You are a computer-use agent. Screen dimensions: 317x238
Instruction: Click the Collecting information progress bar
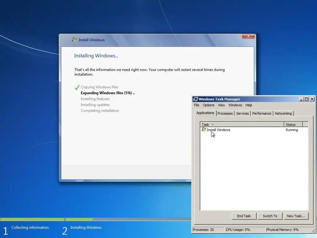(x=32, y=219)
